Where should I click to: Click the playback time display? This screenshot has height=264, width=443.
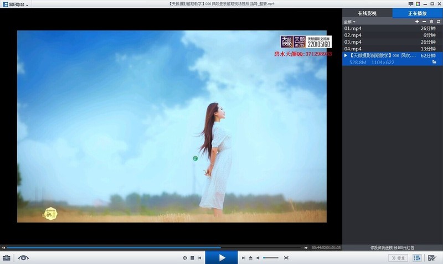click(x=326, y=247)
